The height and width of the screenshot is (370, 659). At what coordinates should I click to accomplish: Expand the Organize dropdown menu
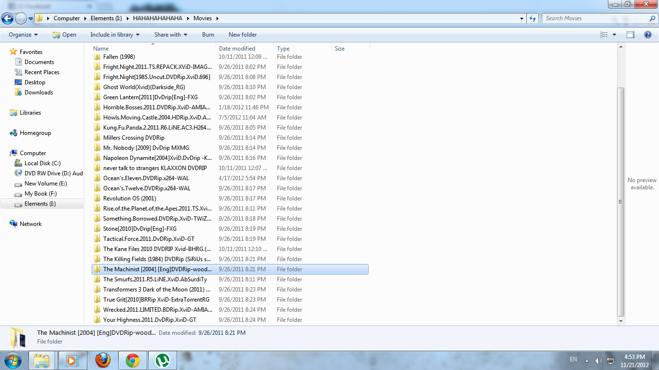point(23,35)
